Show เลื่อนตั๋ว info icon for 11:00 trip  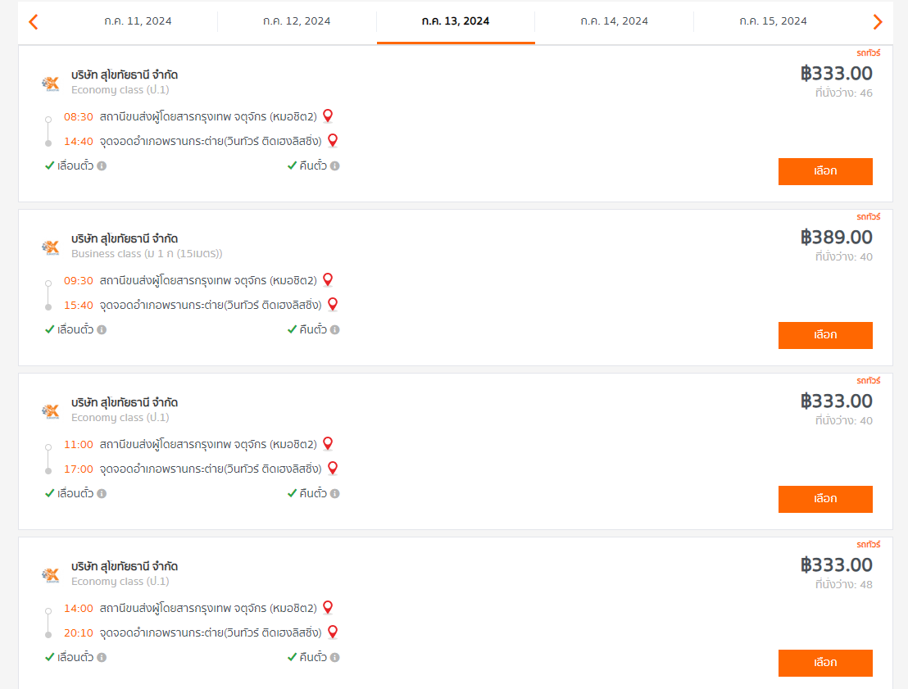pos(102,494)
